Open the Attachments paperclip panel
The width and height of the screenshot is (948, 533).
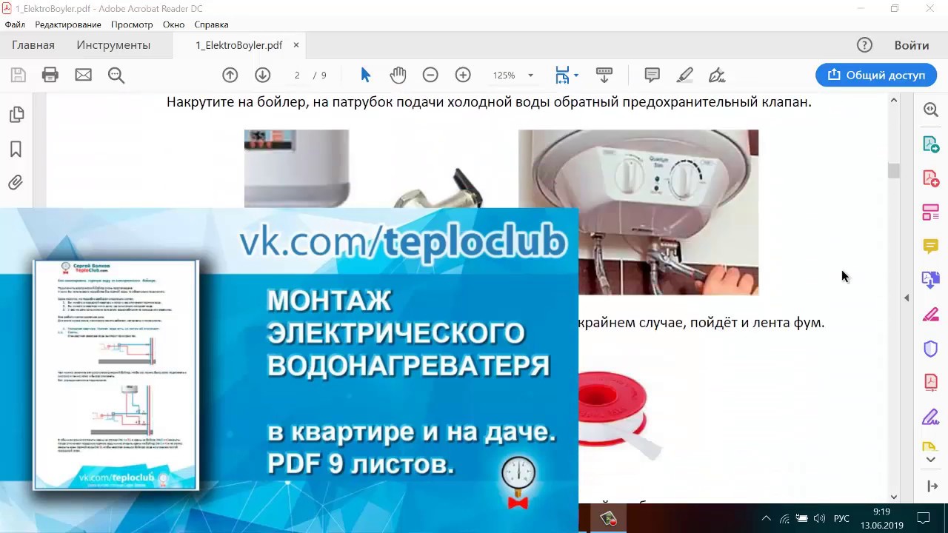coord(16,182)
